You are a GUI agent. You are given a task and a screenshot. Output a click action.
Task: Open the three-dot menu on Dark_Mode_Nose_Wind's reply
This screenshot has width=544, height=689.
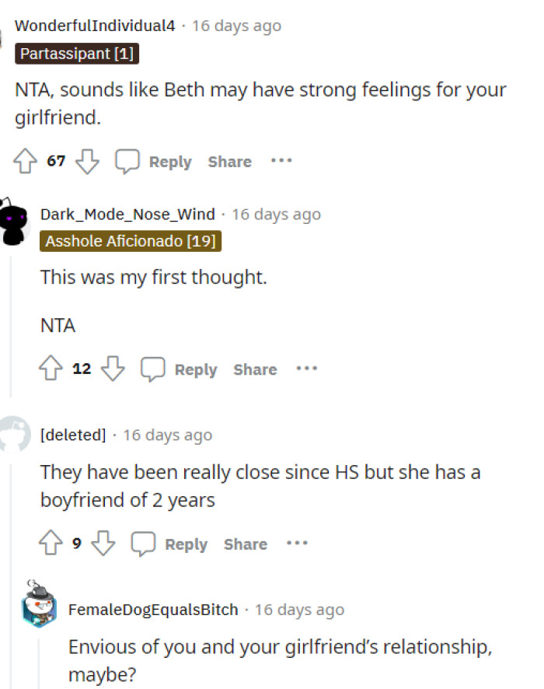point(307,369)
